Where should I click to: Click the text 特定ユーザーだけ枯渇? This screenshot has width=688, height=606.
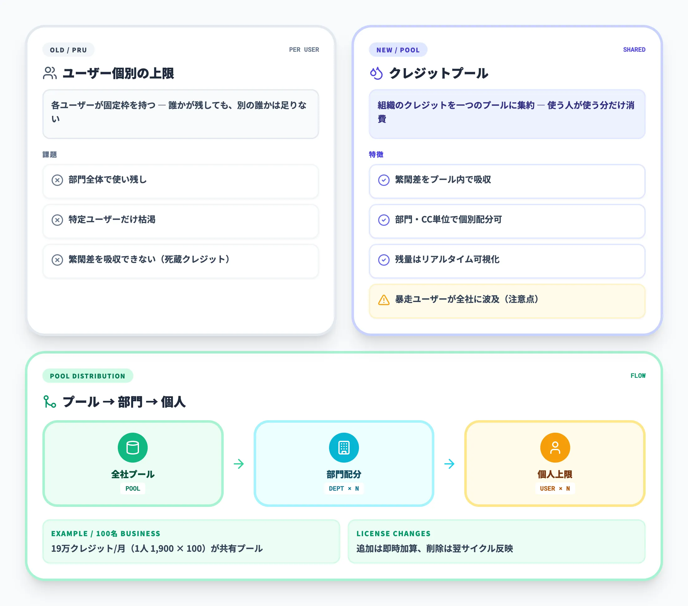(112, 219)
